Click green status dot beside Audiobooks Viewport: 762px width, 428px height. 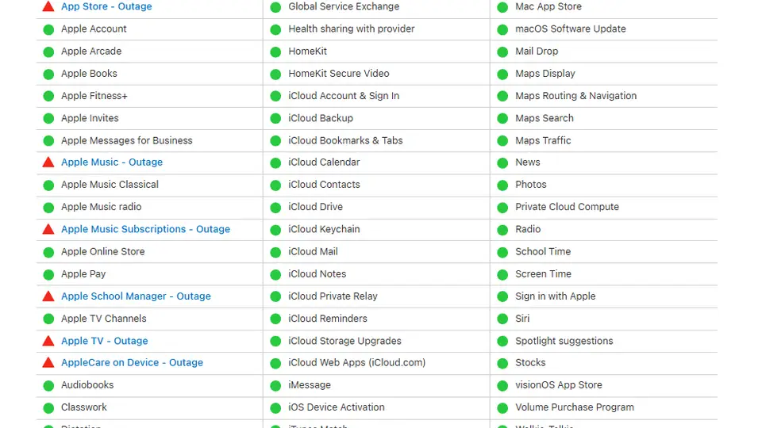click(x=48, y=386)
